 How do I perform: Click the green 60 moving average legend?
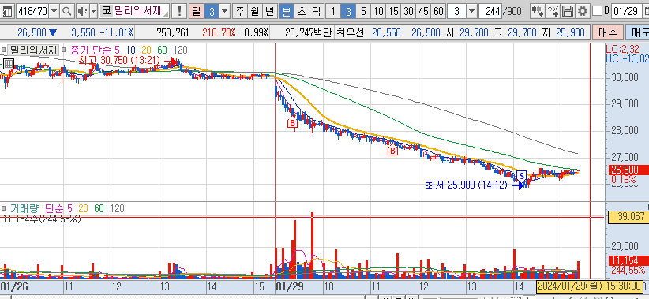(162, 50)
